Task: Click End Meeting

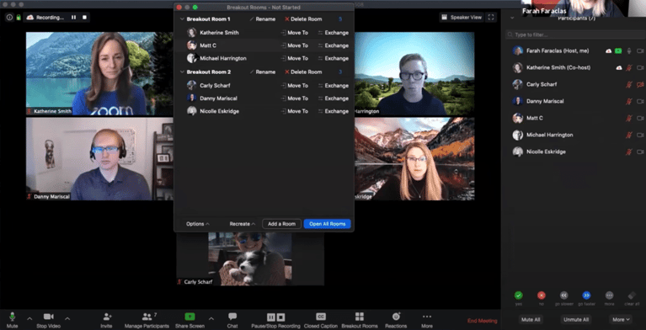Action: click(482, 321)
